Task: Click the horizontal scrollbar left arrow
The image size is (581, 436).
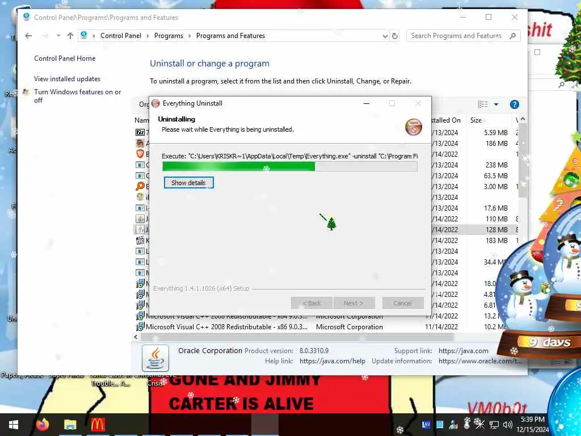Action: 136,337
